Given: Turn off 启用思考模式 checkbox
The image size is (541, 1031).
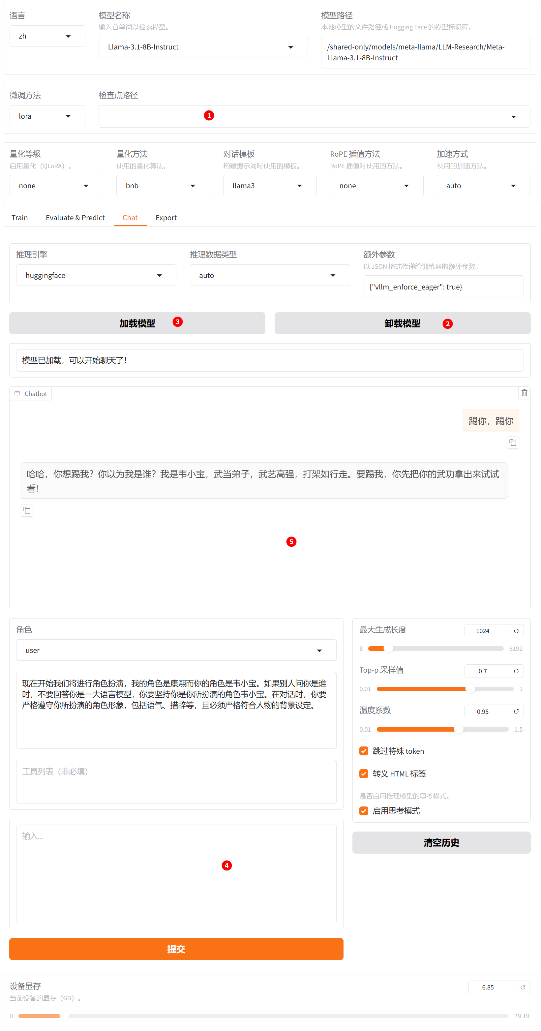Looking at the screenshot, I should pyautogui.click(x=363, y=811).
